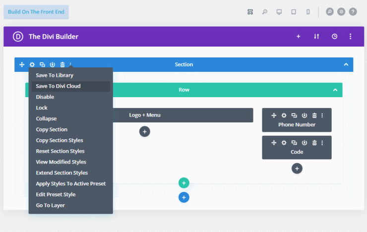Click the Divi D logo

[18, 37]
